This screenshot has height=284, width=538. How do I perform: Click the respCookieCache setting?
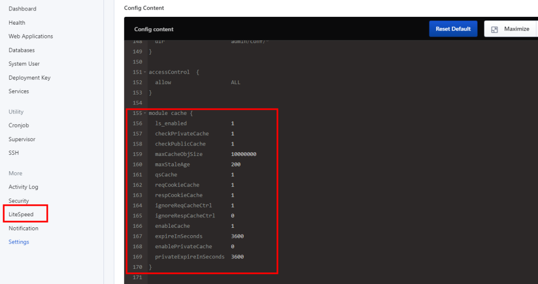click(194, 195)
